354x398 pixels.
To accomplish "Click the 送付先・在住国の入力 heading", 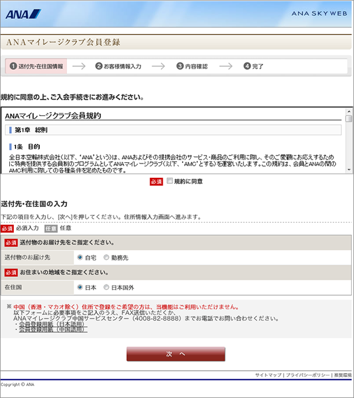I will [34, 204].
